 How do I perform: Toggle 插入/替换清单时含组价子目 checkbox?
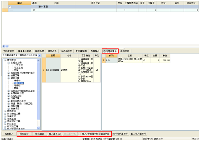(80, 134)
